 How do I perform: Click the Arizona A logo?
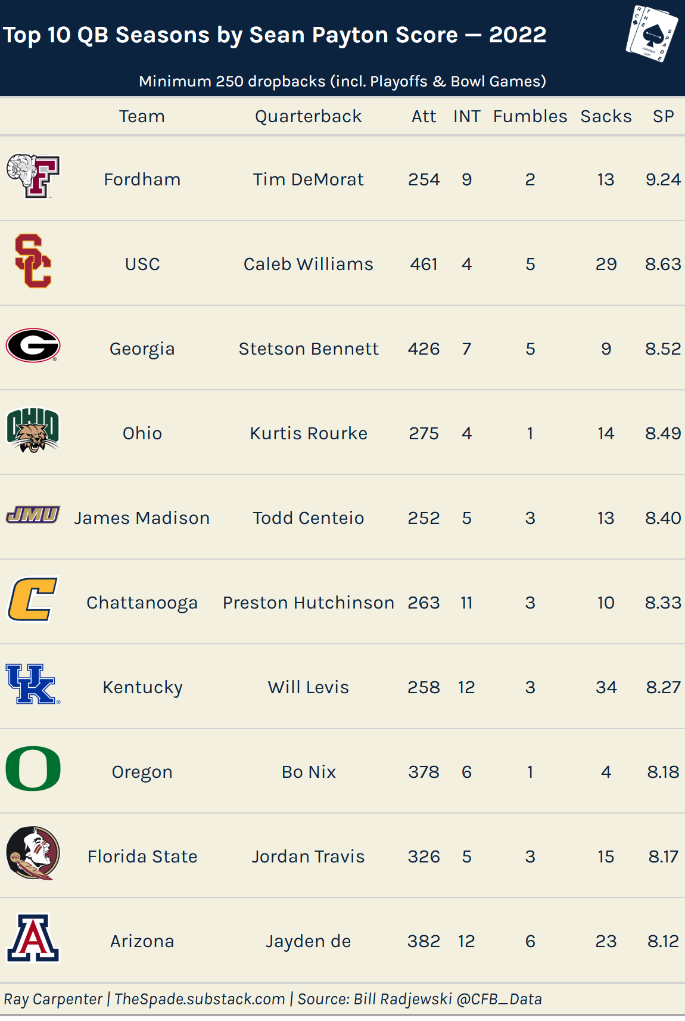[x=33, y=938]
